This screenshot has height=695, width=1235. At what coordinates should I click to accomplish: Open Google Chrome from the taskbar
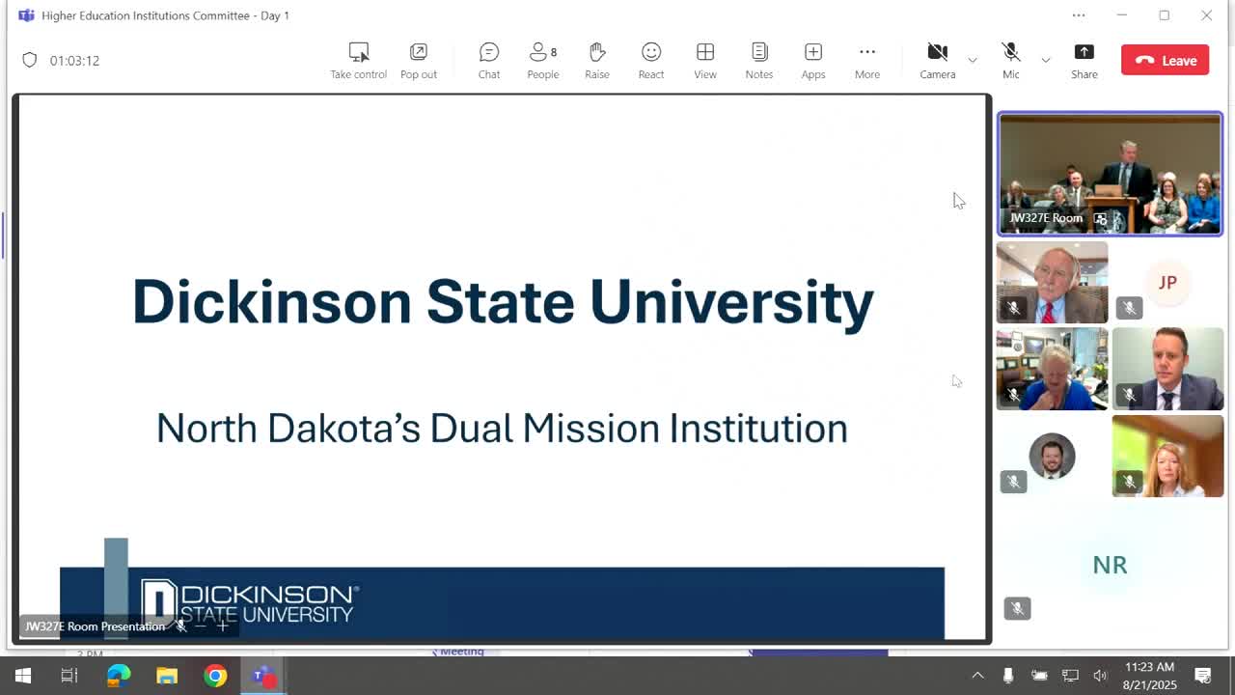215,676
